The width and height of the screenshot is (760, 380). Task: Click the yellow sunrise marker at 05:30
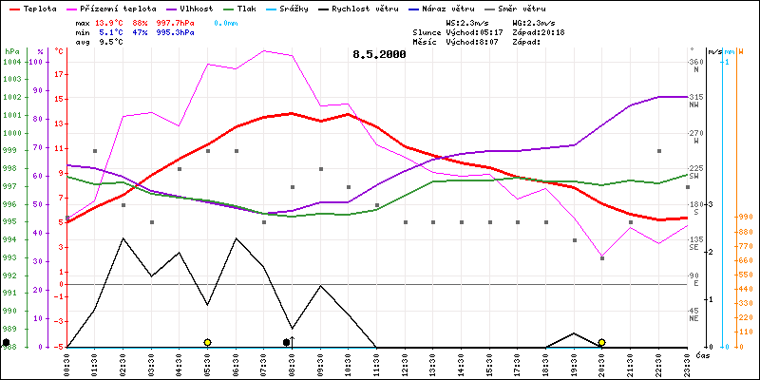click(x=207, y=342)
